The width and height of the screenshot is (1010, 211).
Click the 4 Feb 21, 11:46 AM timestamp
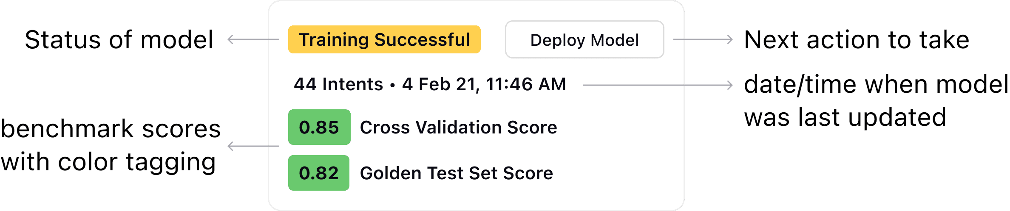[484, 84]
